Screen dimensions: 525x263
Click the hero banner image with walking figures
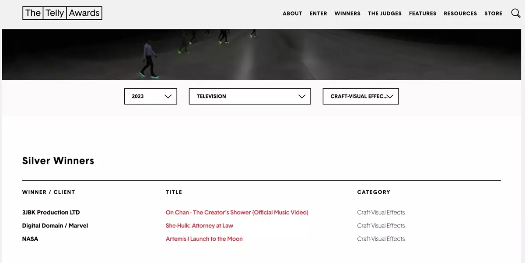(x=262, y=55)
